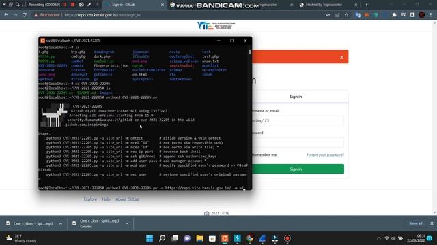This screenshot has height=245, width=437.
Task: Expand options for first One_c_Lion mp3 download
Action: [x=61, y=223]
